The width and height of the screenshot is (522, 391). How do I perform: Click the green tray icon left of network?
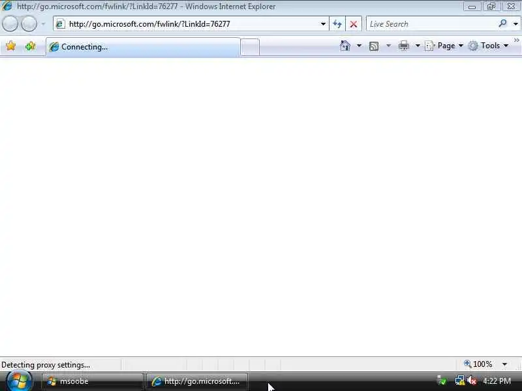pos(442,381)
